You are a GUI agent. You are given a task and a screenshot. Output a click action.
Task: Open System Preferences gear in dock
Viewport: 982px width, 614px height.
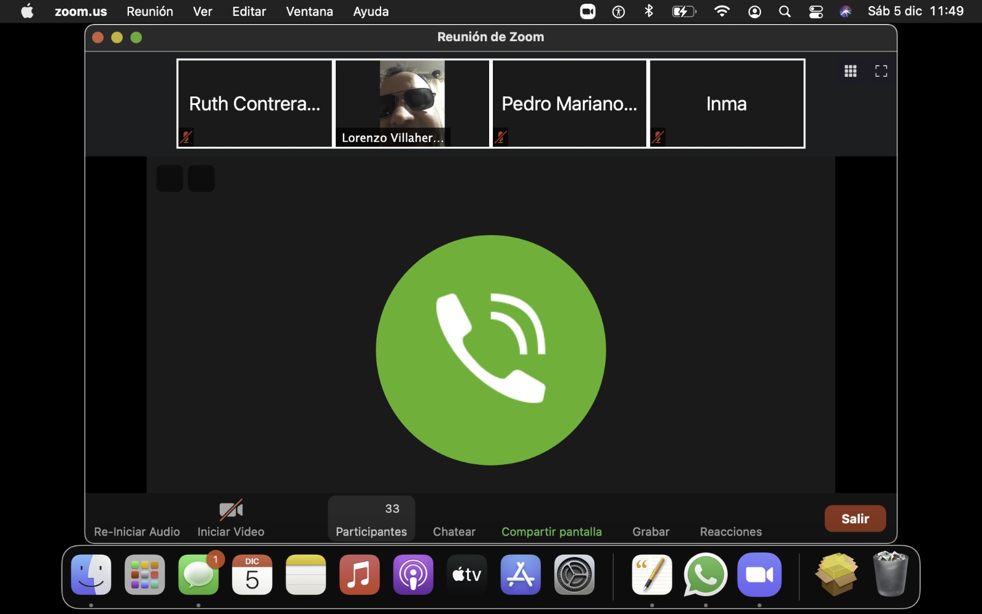tap(574, 575)
